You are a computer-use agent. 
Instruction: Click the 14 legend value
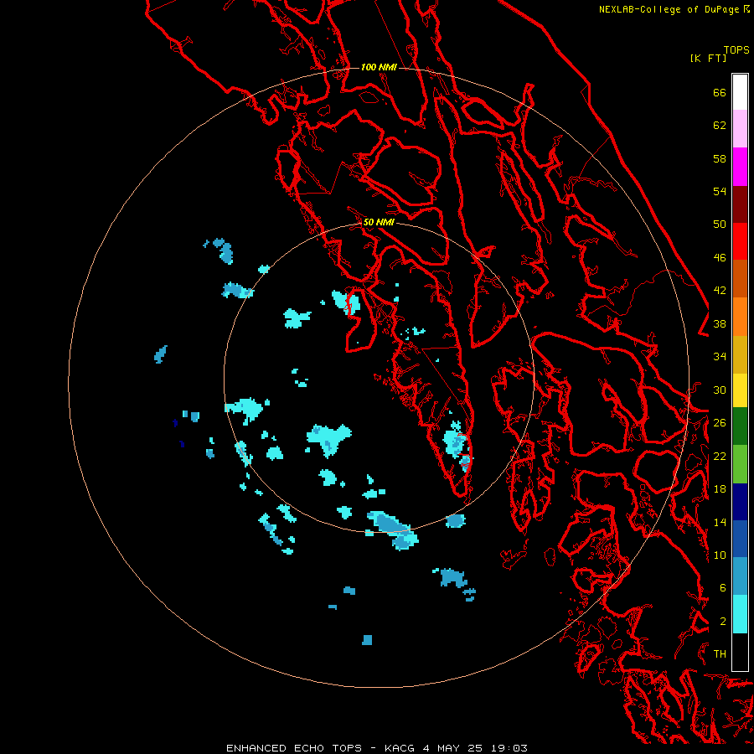pyautogui.click(x=720, y=522)
